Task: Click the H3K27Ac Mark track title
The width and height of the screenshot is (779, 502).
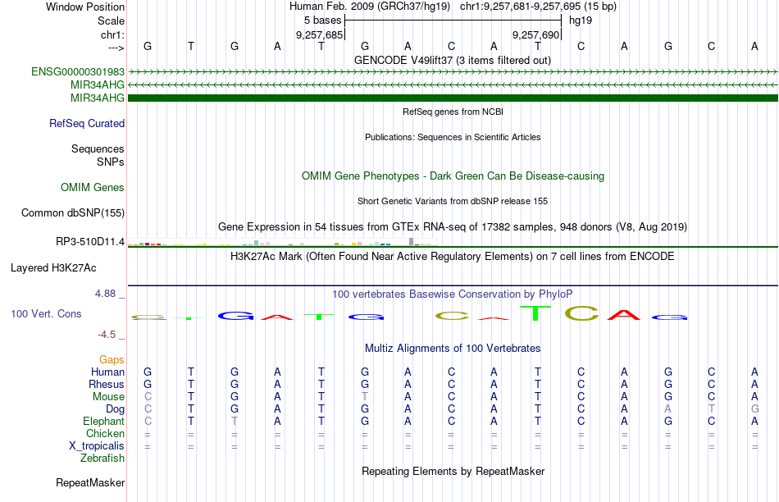Action: pyautogui.click(x=453, y=257)
